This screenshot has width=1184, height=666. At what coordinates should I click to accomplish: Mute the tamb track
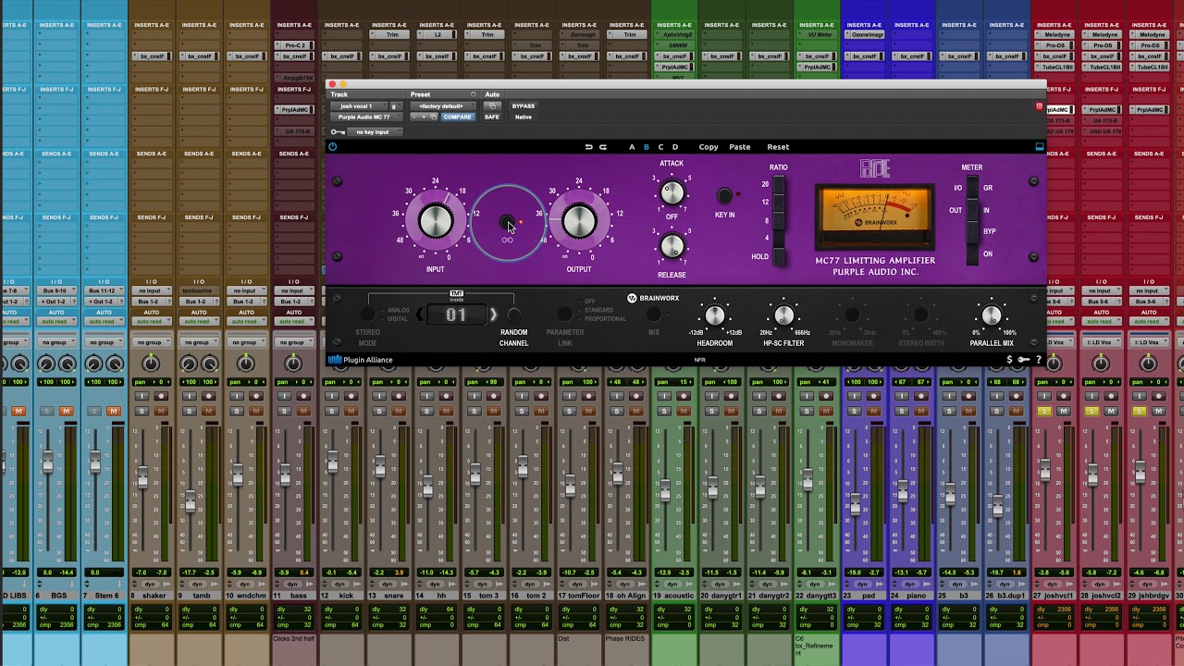(x=208, y=411)
